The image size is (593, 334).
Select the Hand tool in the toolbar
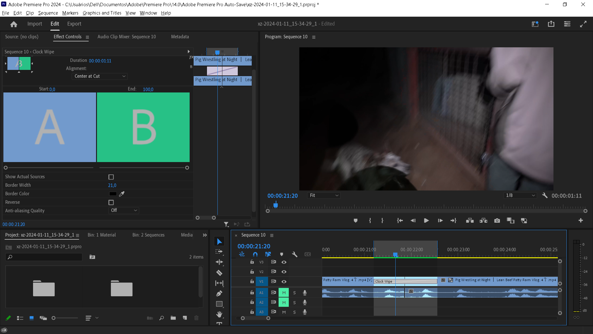tap(219, 314)
